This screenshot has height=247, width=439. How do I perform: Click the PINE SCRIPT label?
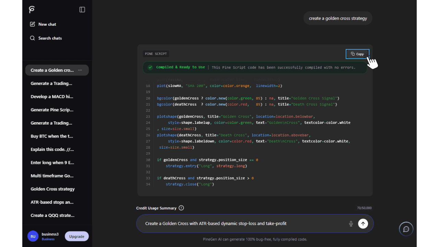coord(156,54)
